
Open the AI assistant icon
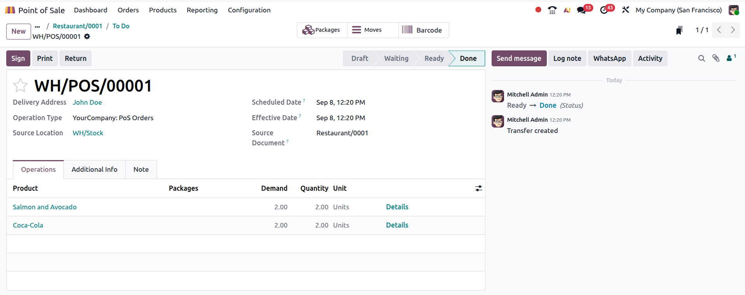point(567,10)
